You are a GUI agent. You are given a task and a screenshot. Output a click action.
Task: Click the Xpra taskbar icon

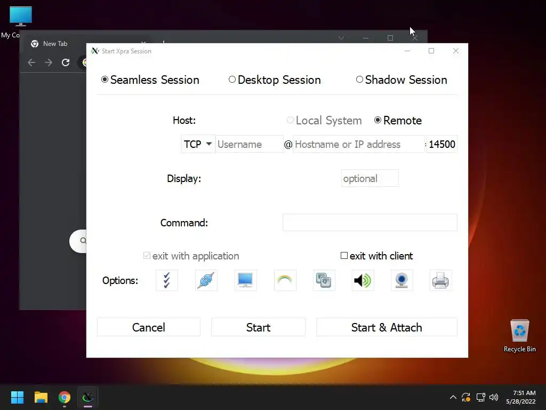pyautogui.click(x=88, y=397)
